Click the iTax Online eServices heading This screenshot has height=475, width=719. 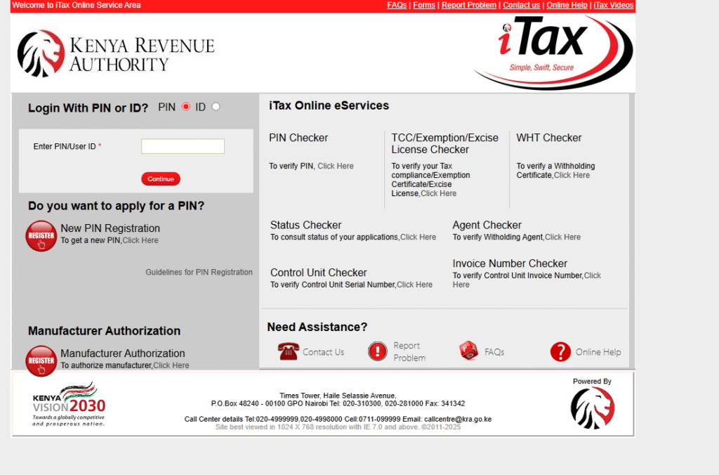pos(329,105)
